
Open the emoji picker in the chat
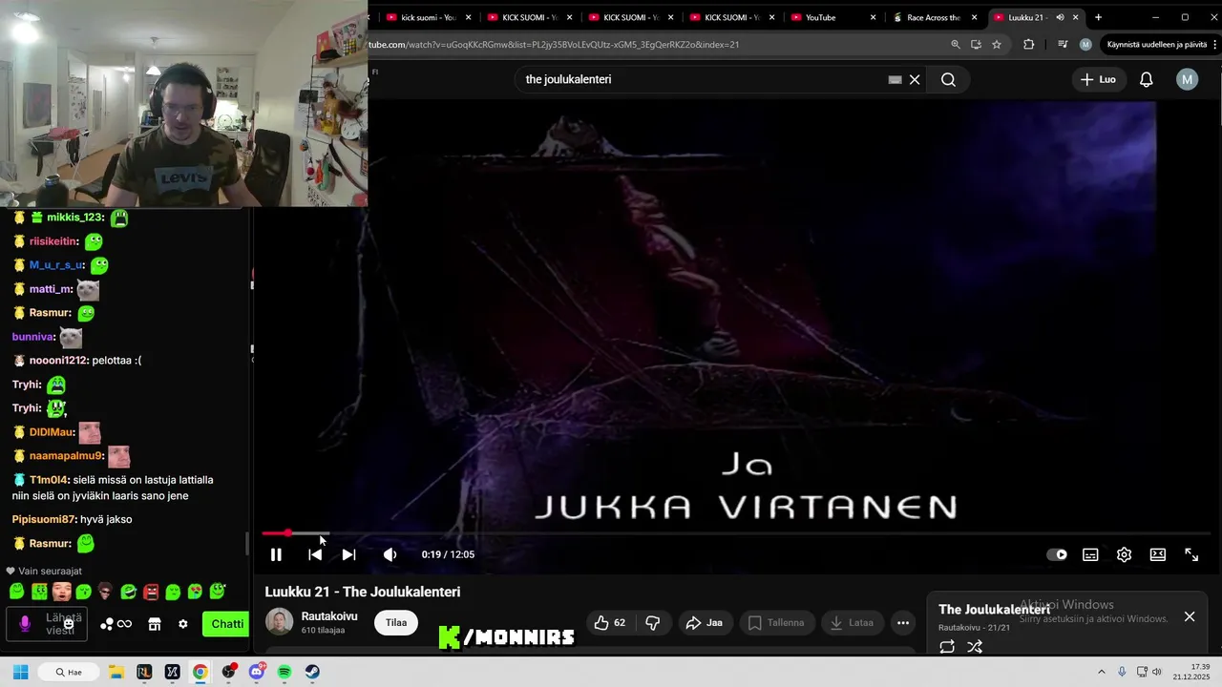[69, 624]
